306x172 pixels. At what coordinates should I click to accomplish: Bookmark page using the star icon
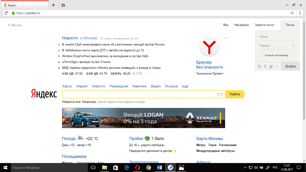pos(292,13)
